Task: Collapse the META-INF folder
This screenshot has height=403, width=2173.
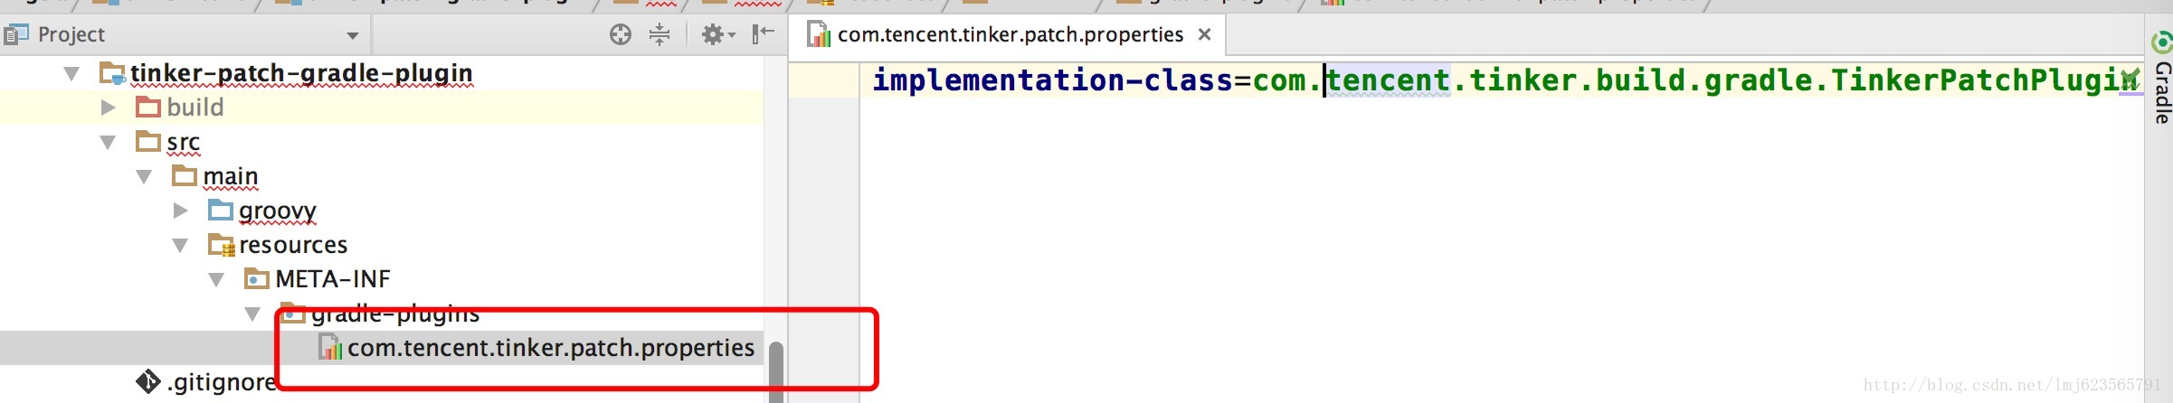Action: coord(216,279)
